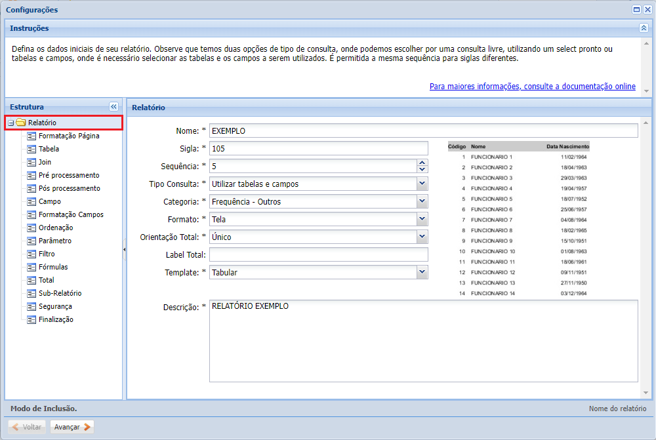Select Filtro in the structure tree
The height and width of the screenshot is (440, 656).
pos(47,254)
